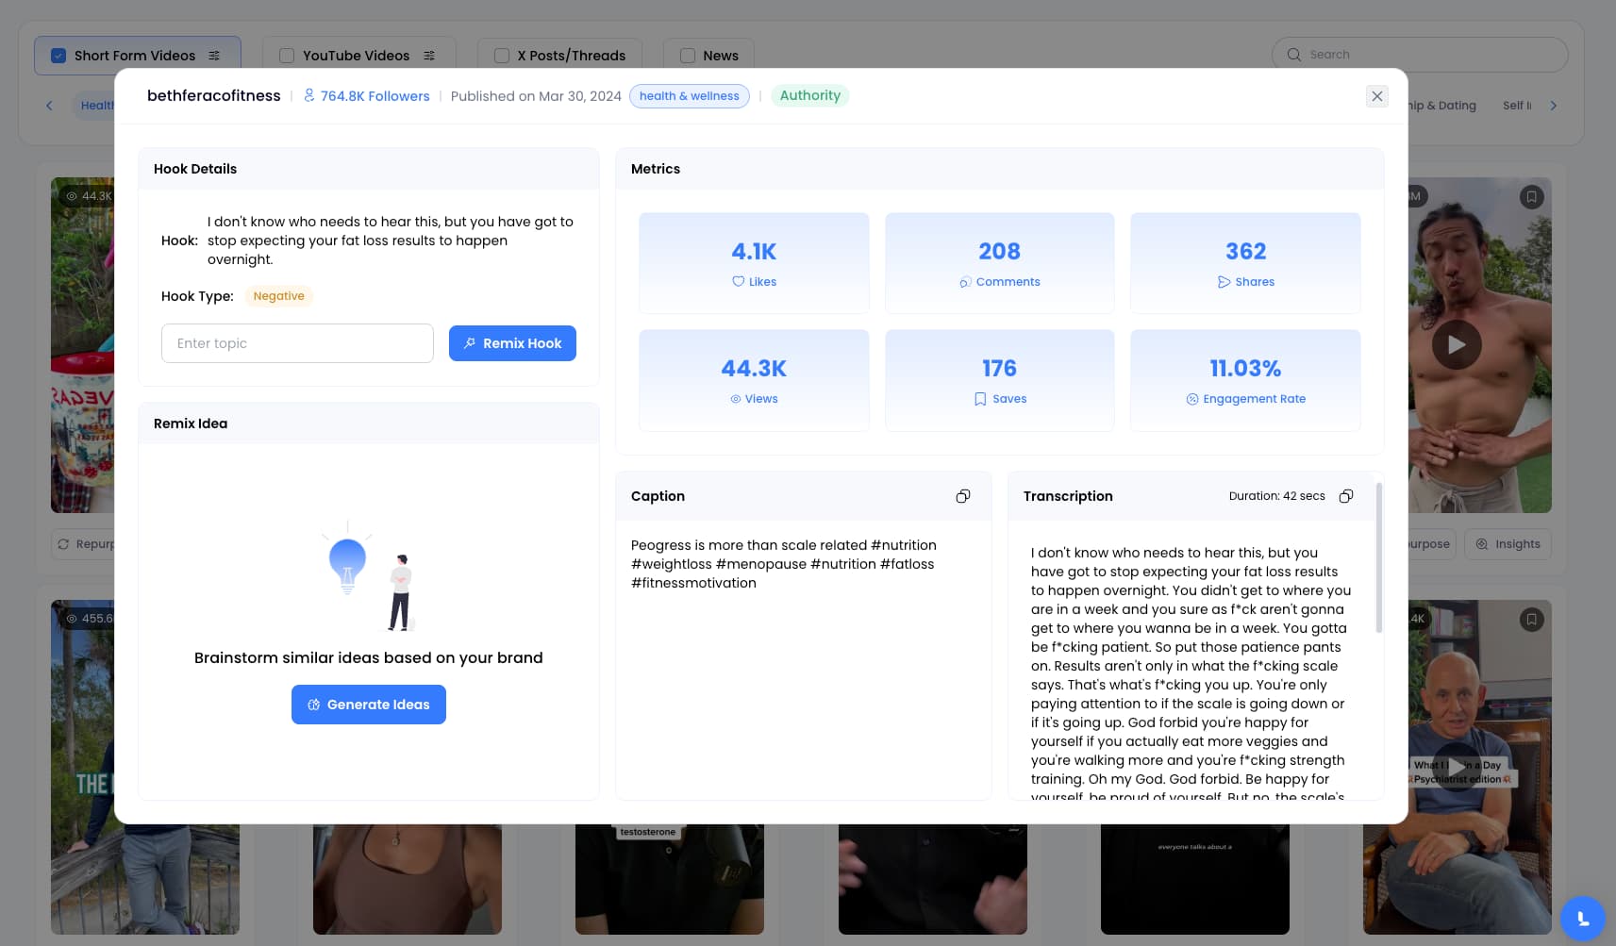
Task: Bookmark the psychiatrist edition video
Action: pyautogui.click(x=1531, y=620)
